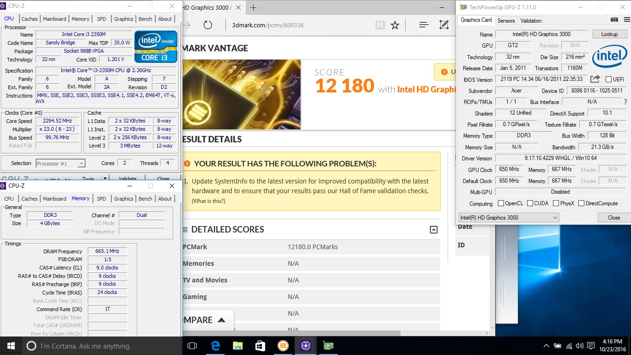Open File Explorer from the taskbar
Viewport: 631px width, 355px height.
coord(237,346)
